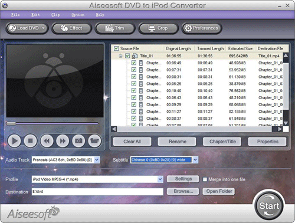This screenshot has height=223, width=295.
Task: Select the 695.642MB estimated size cell
Action: (x=238, y=56)
